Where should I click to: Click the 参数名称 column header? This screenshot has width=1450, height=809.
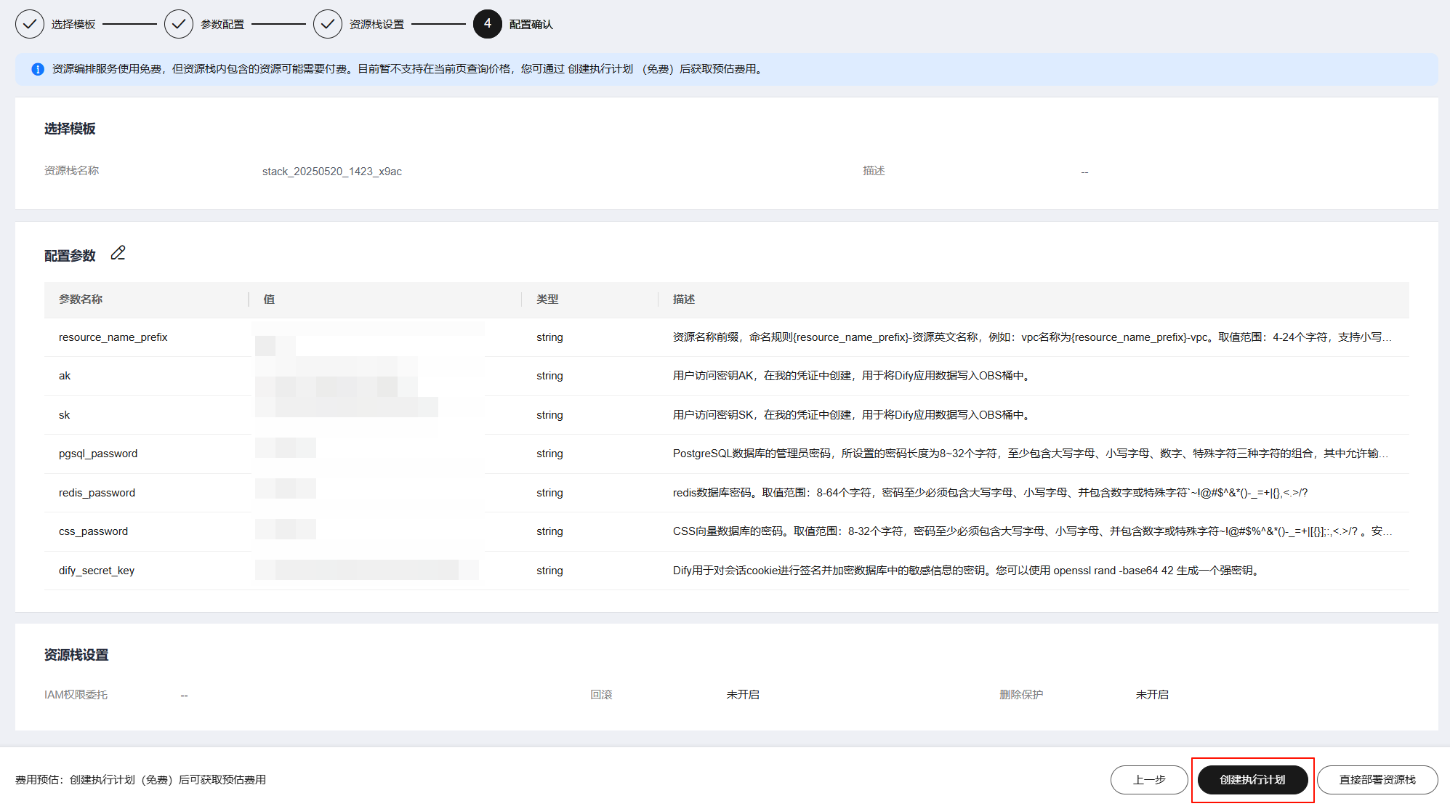tap(81, 299)
